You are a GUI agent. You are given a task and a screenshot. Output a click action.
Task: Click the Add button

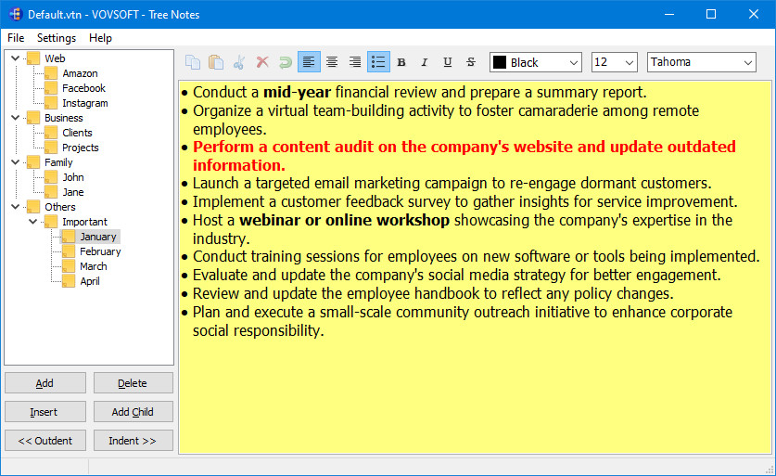pyautogui.click(x=45, y=383)
